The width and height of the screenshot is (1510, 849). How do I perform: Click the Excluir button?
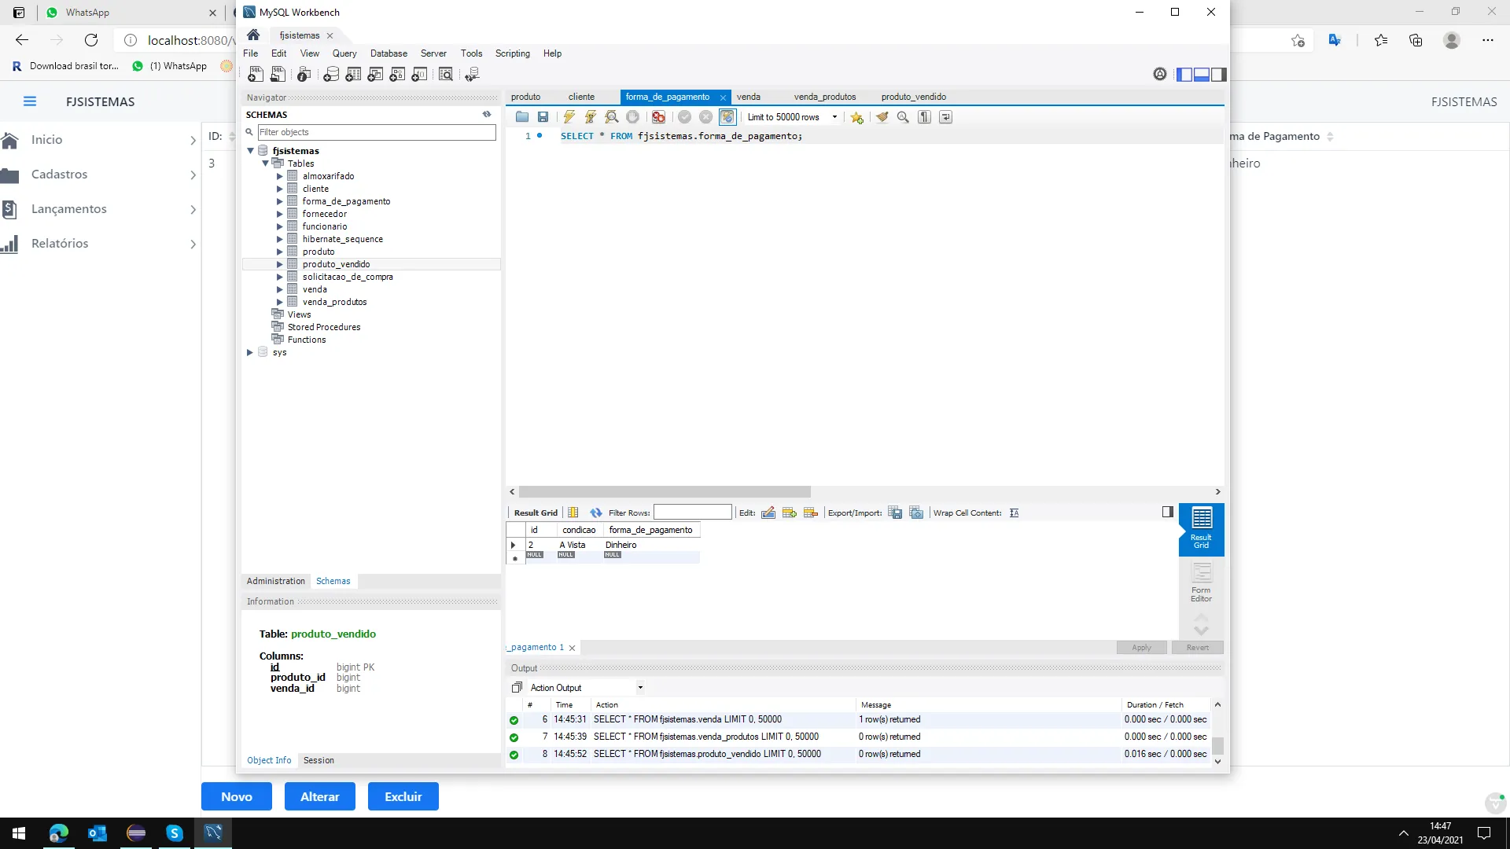pos(403,796)
